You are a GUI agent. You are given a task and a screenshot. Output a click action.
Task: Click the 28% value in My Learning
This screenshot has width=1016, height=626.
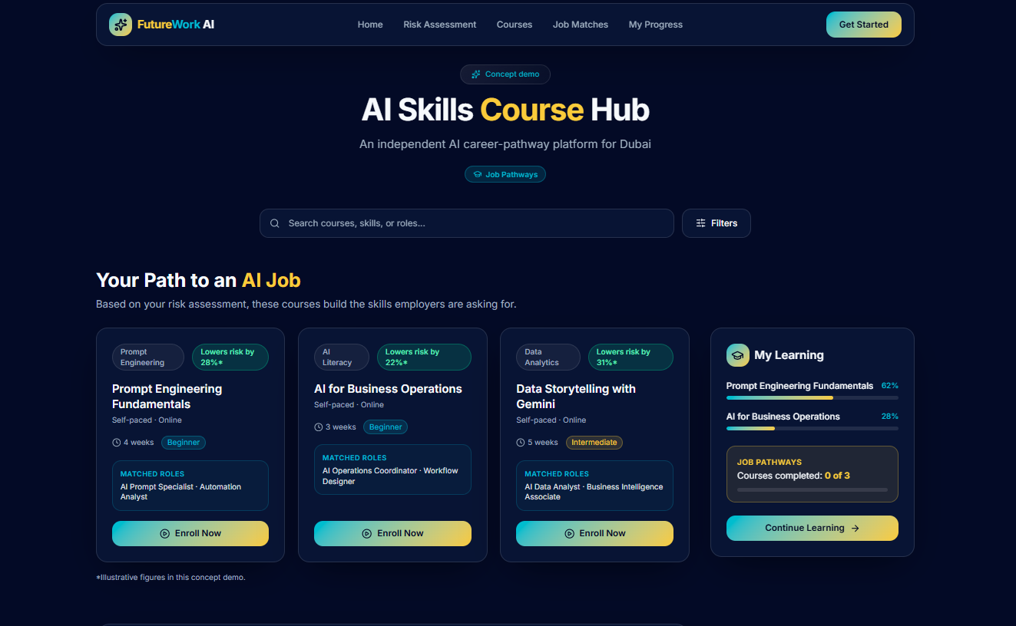890,417
